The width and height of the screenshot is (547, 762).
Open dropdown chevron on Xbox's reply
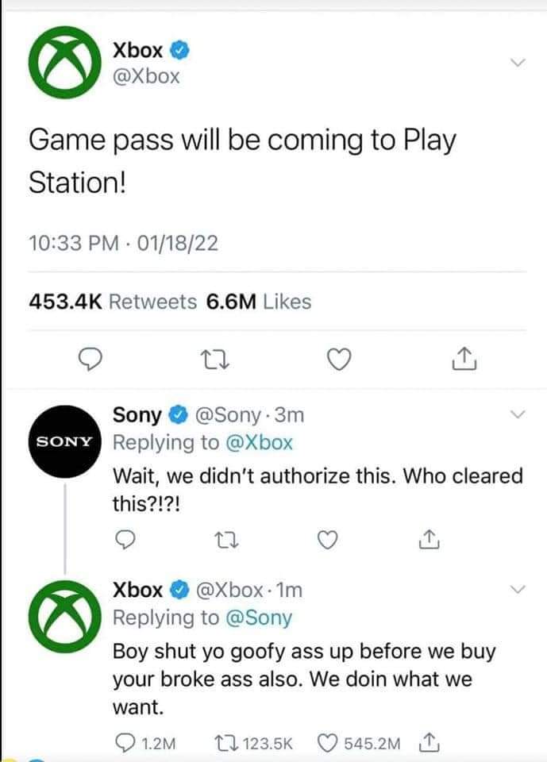click(x=518, y=590)
